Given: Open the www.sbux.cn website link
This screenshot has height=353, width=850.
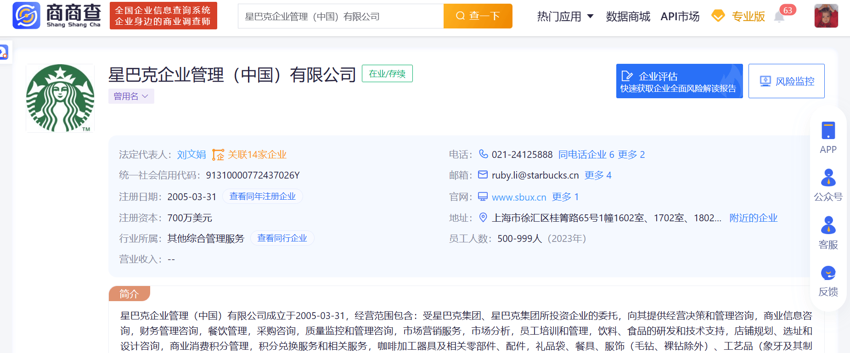Looking at the screenshot, I should (x=519, y=197).
